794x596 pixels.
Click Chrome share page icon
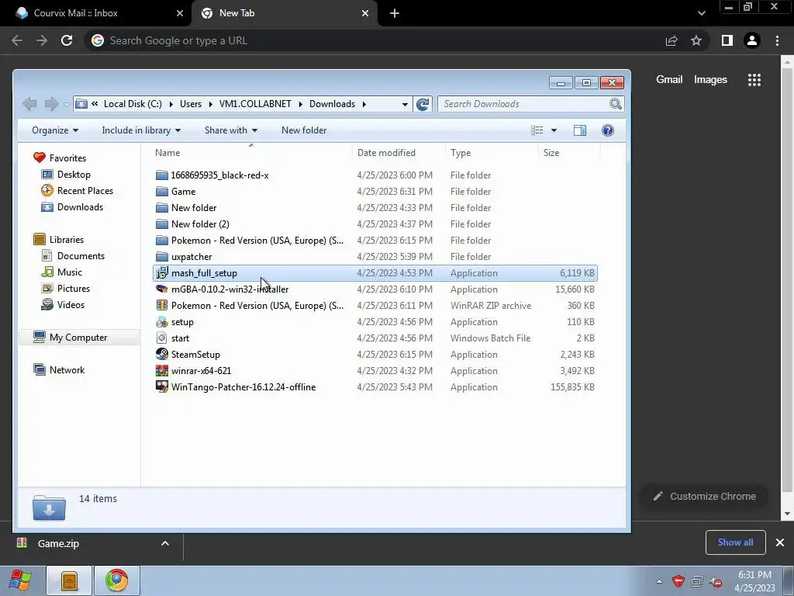click(x=671, y=40)
